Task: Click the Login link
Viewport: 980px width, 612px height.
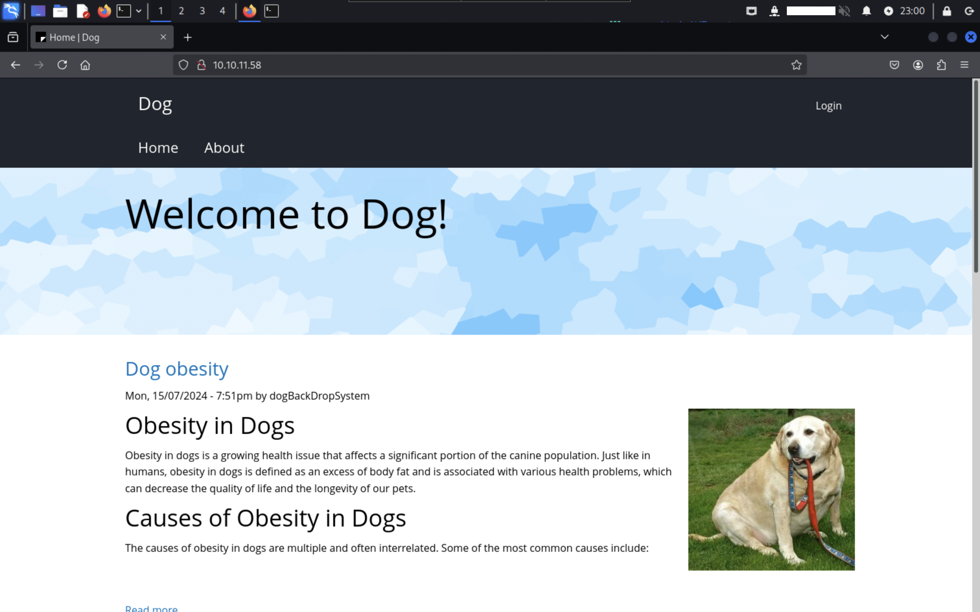Action: [x=828, y=106]
